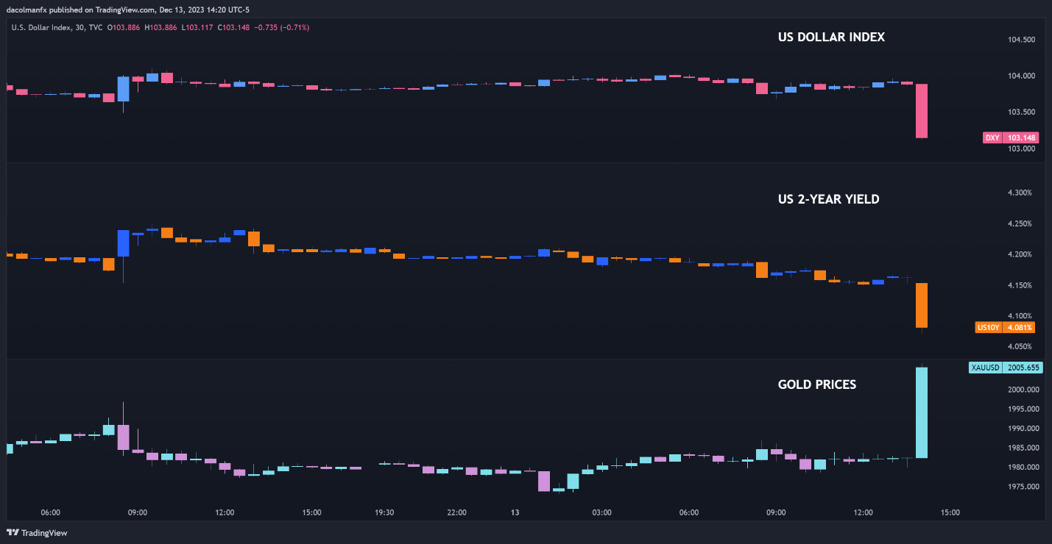
Task: Click the TradingView logo at the bottom
Action: (x=36, y=532)
